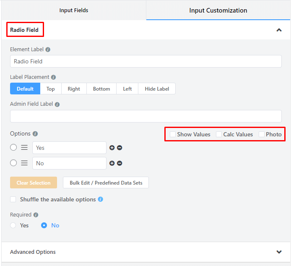Enable the Calc Values checkbox

click(x=219, y=134)
